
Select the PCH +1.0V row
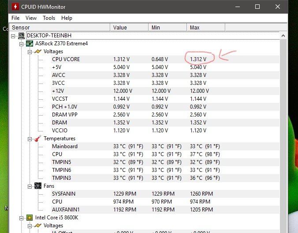(165, 107)
